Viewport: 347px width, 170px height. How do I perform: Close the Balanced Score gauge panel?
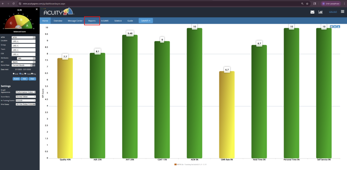click(x=37, y=9)
